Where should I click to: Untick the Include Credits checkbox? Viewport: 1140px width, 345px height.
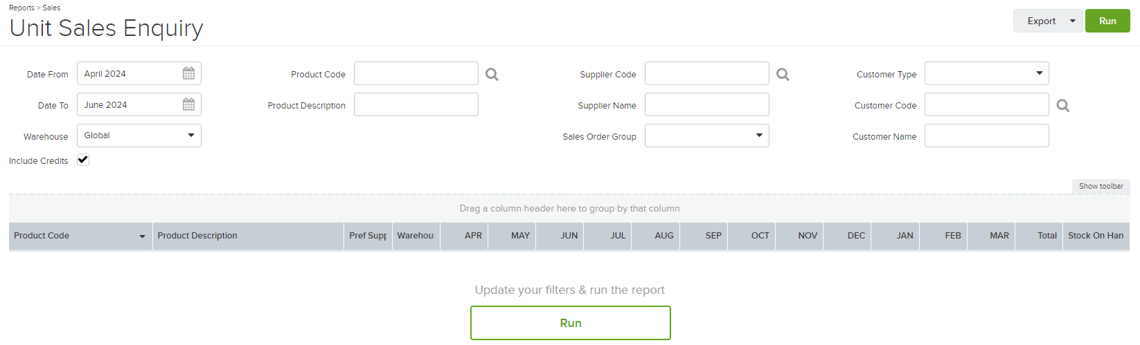tap(83, 160)
